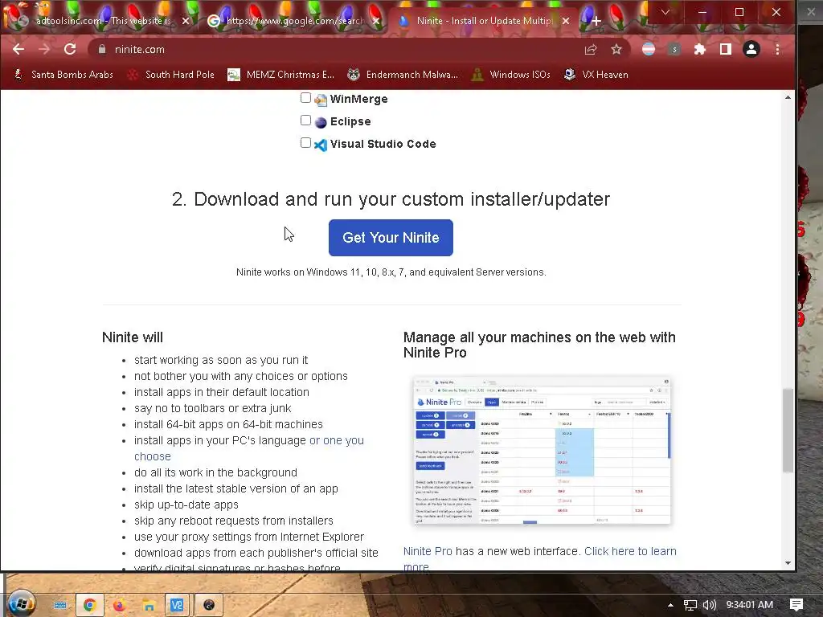Check the Eclipse checkbox

[305, 121]
